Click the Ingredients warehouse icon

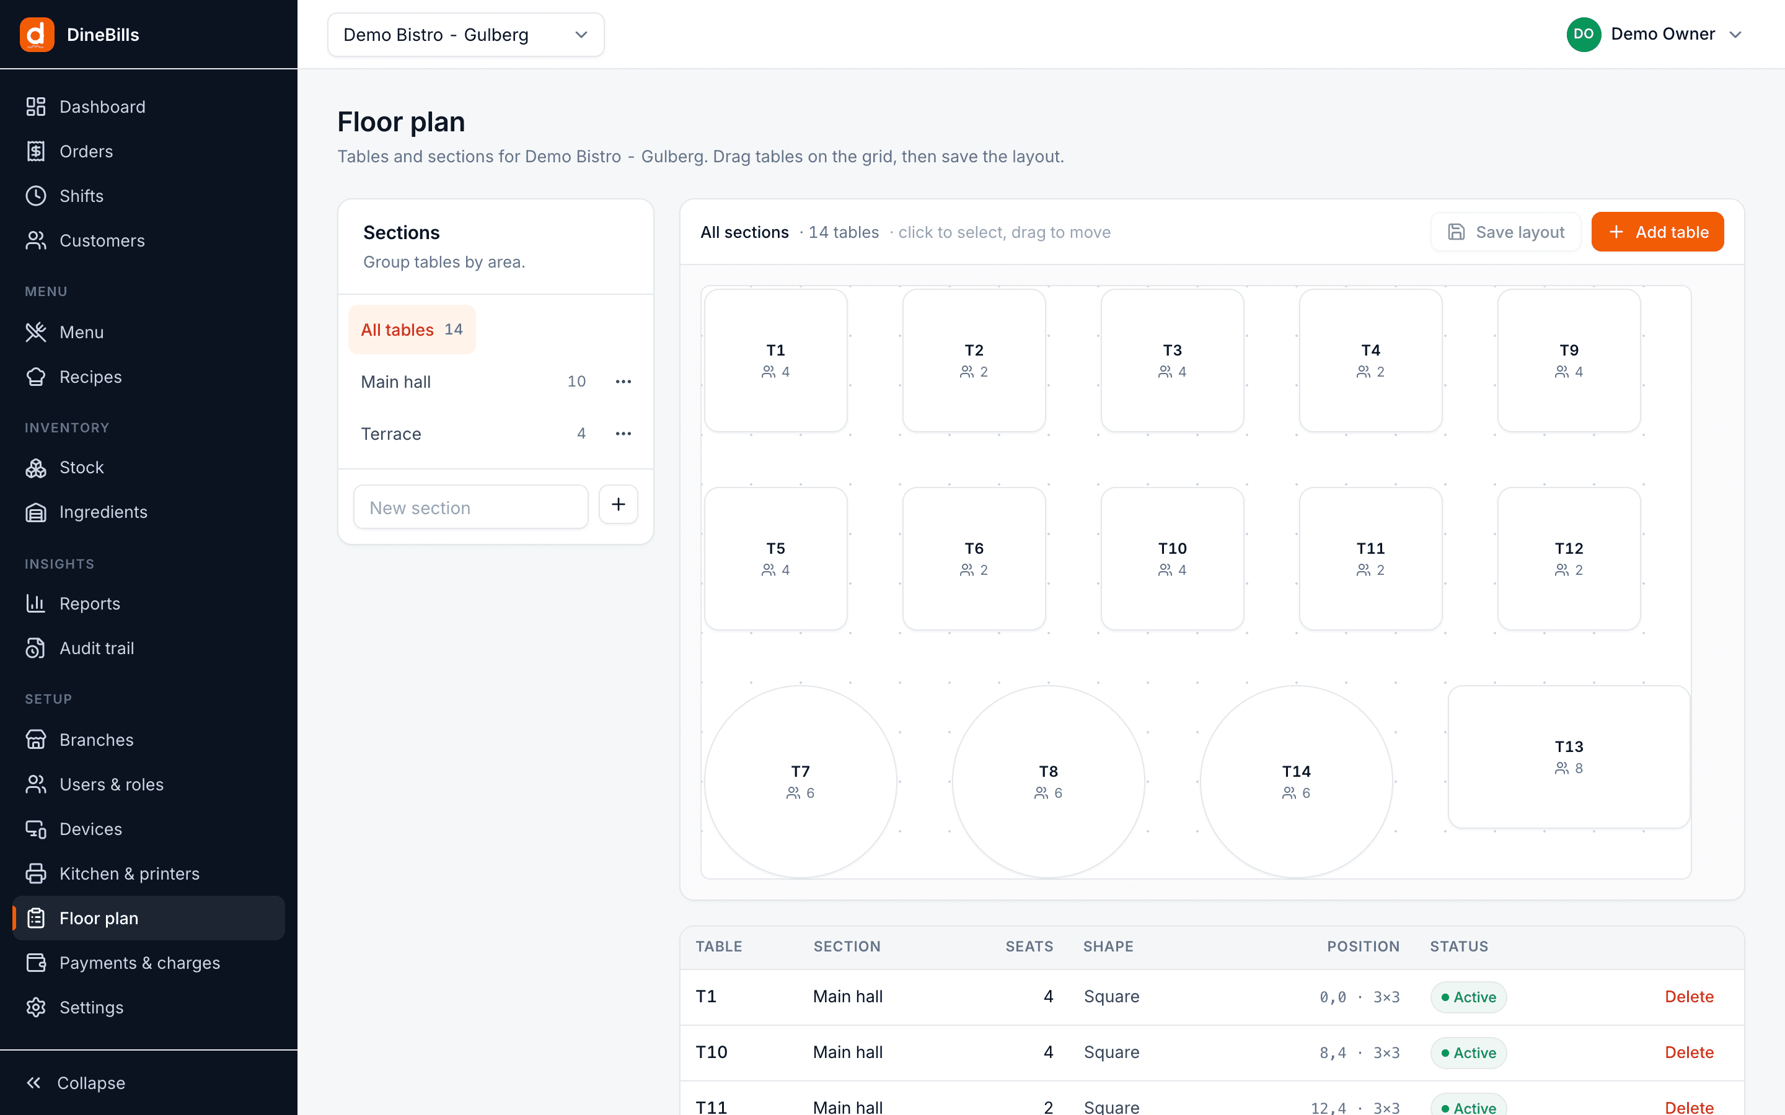(35, 512)
